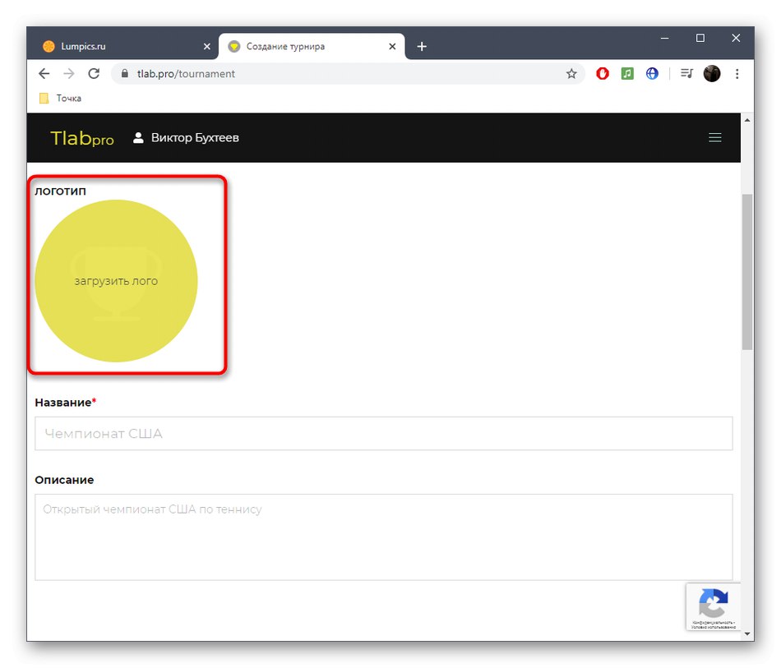Click the Название label
The width and height of the screenshot is (781, 668).
tap(63, 402)
